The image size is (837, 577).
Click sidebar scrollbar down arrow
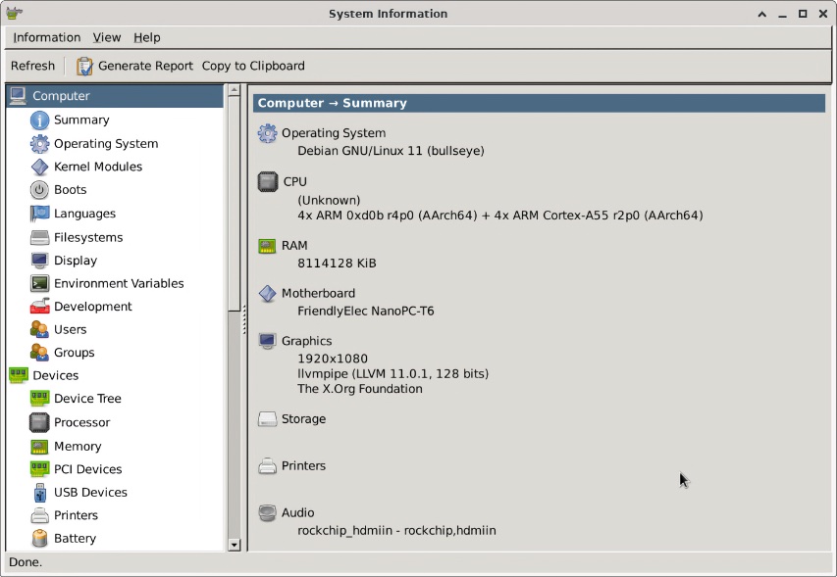[234, 545]
